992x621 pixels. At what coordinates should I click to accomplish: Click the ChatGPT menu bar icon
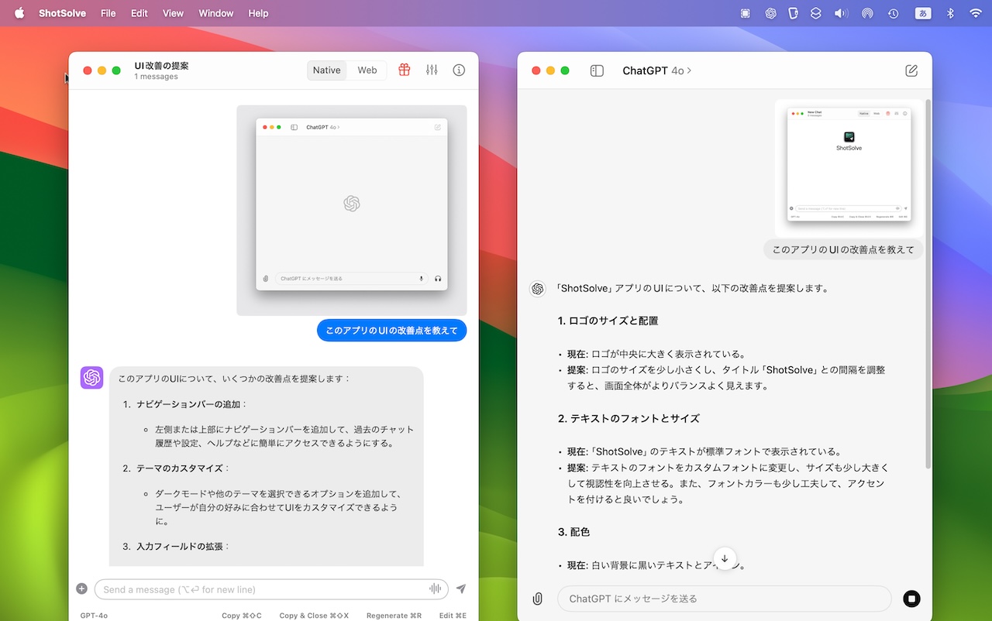[770, 13]
